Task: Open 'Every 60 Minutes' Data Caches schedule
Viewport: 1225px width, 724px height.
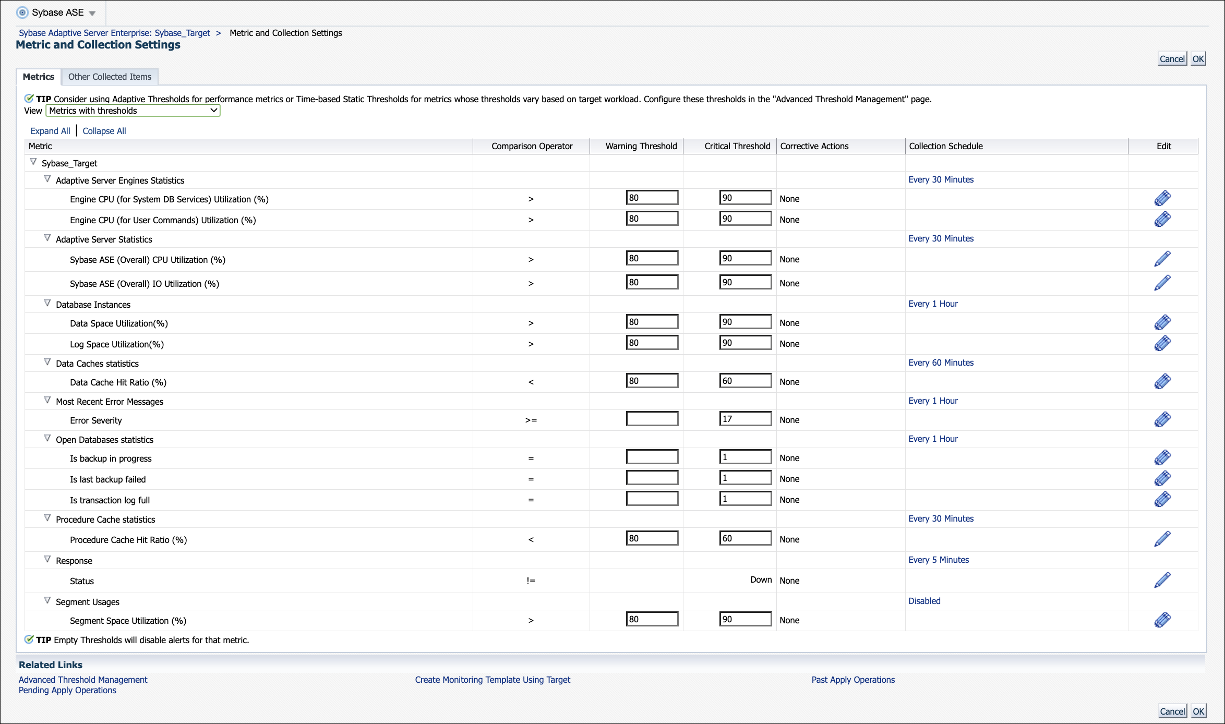Action: pyautogui.click(x=941, y=363)
